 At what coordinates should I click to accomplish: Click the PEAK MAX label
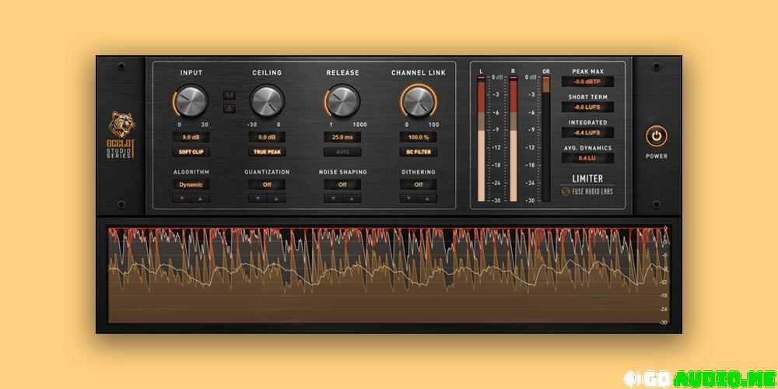pyautogui.click(x=587, y=72)
